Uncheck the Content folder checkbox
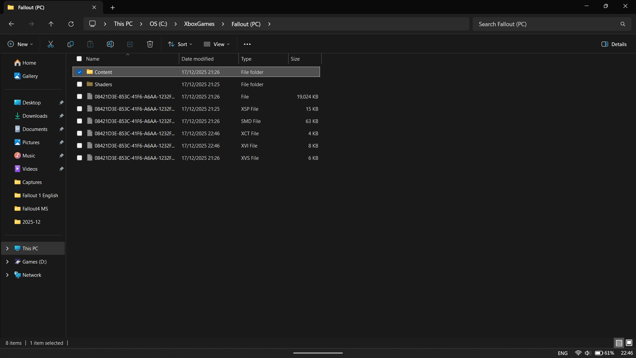This screenshot has width=636, height=358. 79,72
